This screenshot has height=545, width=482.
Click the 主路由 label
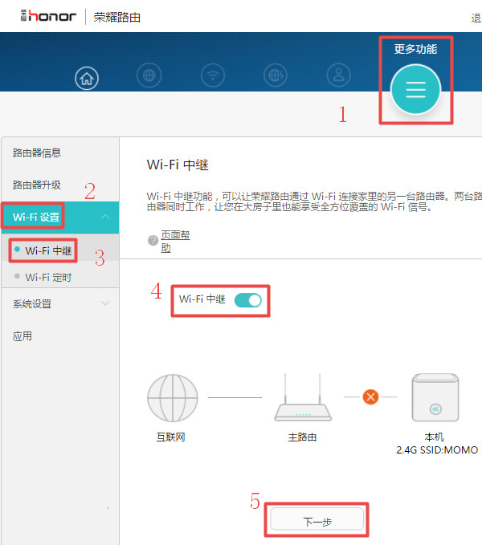click(302, 437)
